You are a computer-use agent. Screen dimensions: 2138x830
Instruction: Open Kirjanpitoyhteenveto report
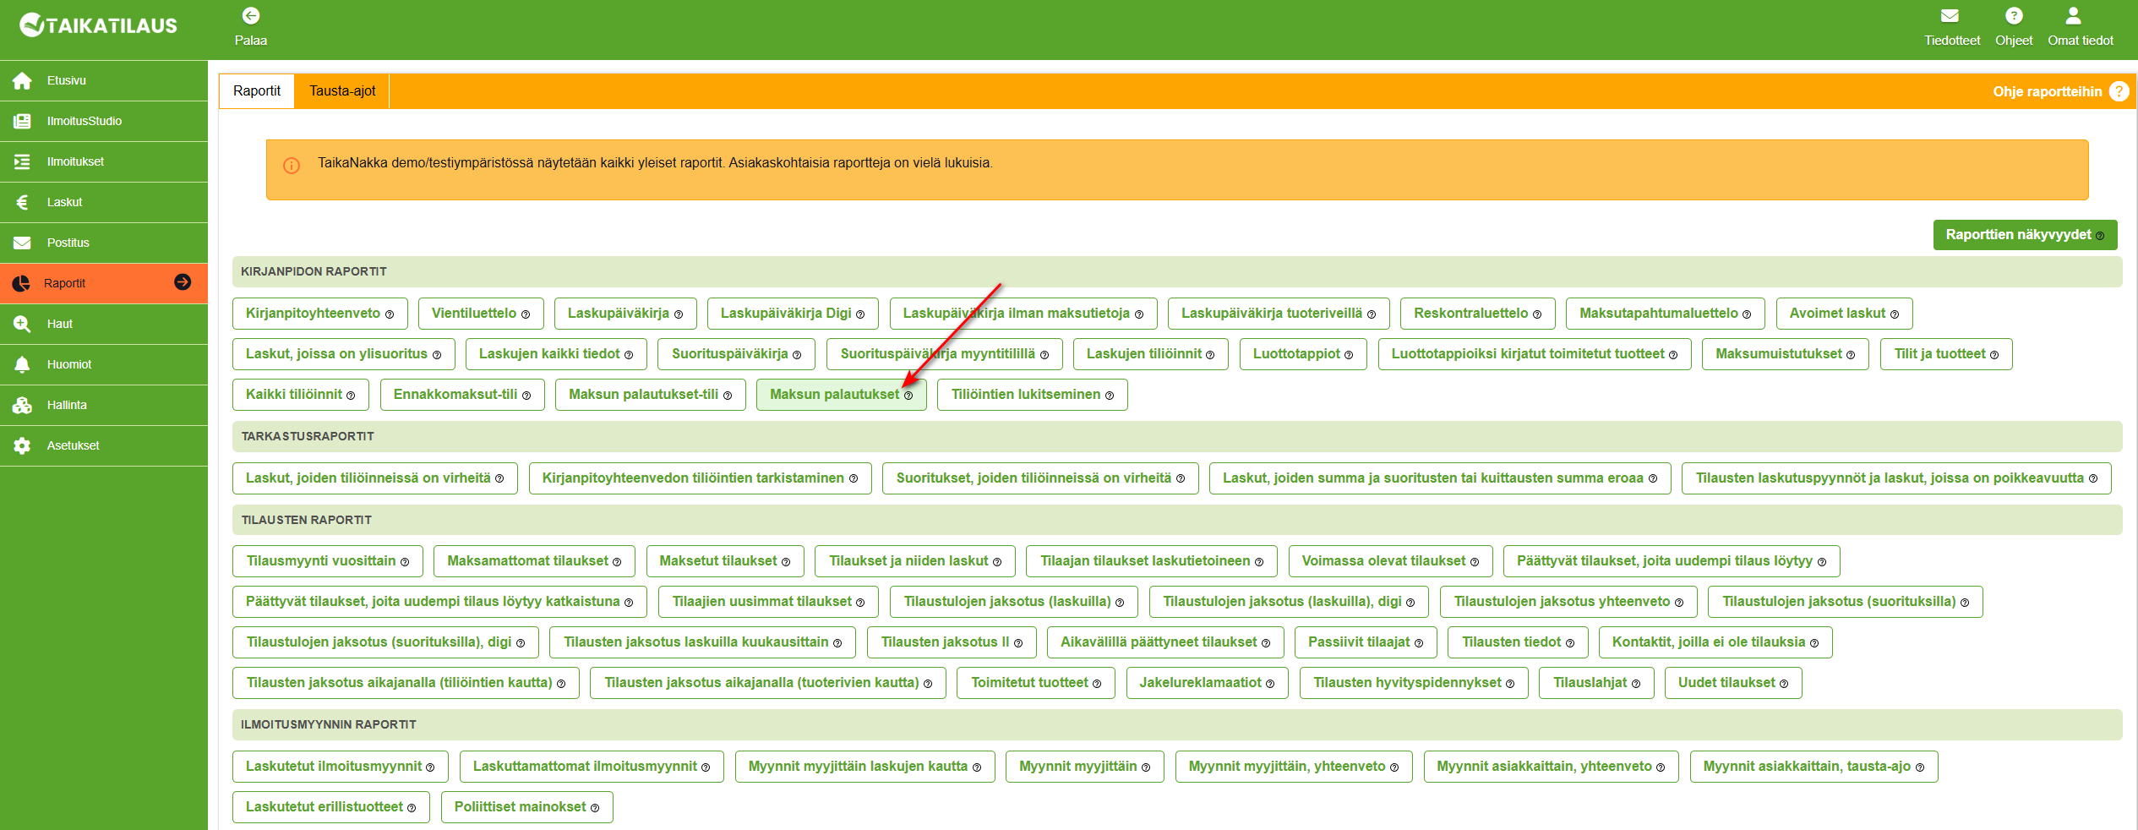tap(314, 314)
